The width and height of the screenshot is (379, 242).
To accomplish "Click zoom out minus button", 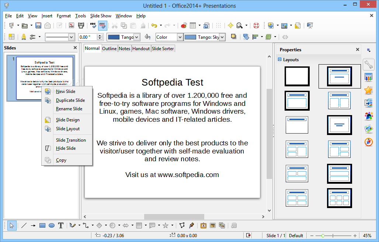I will pos(312,235).
